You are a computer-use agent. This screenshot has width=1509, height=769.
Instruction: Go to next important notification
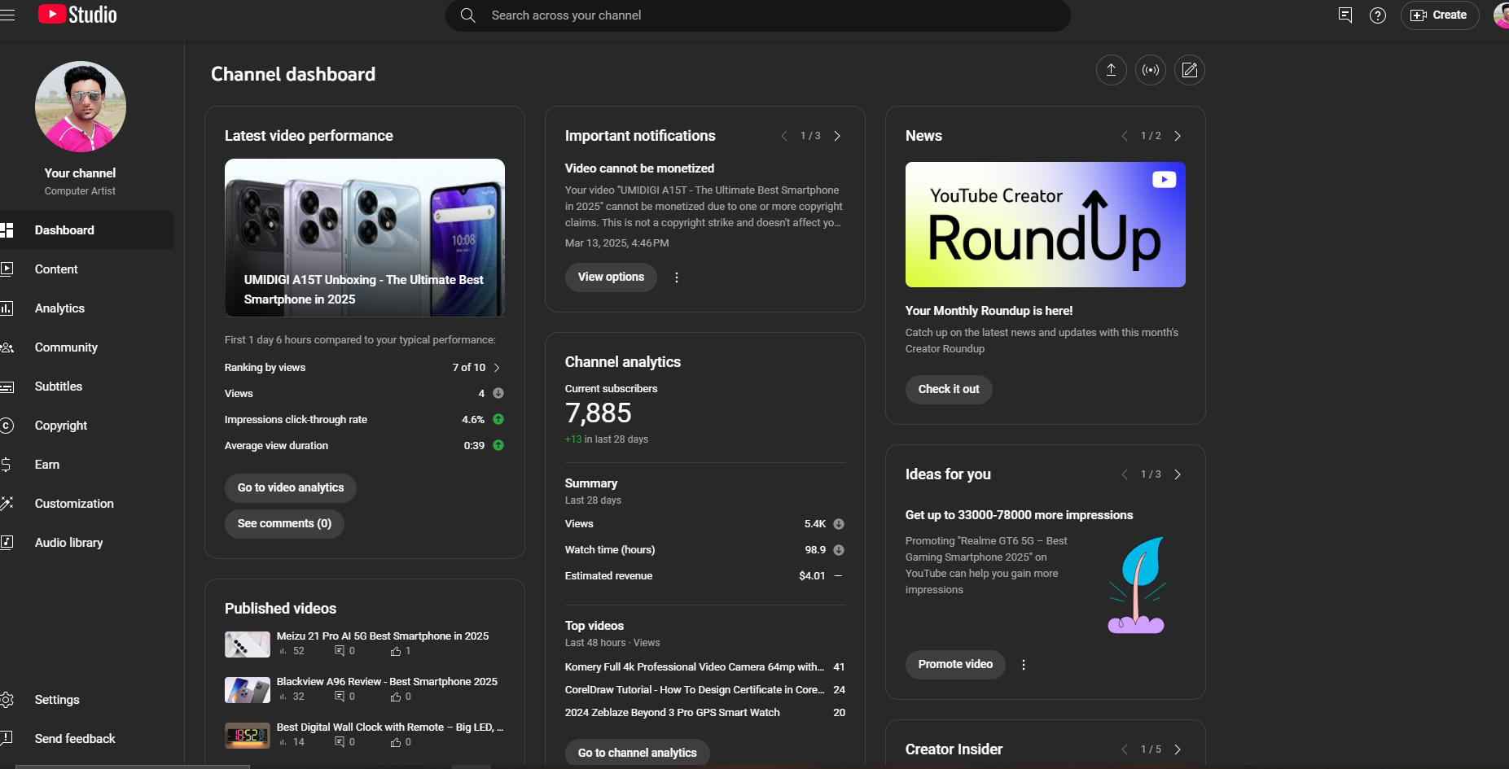tap(837, 136)
